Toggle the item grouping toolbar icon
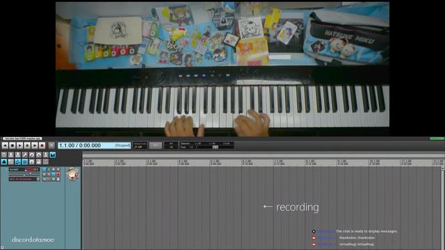Viewport: 445px width, 250px height. (3, 162)
